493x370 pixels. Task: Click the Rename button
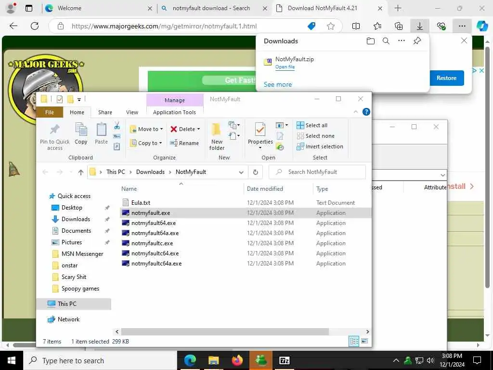[184, 143]
